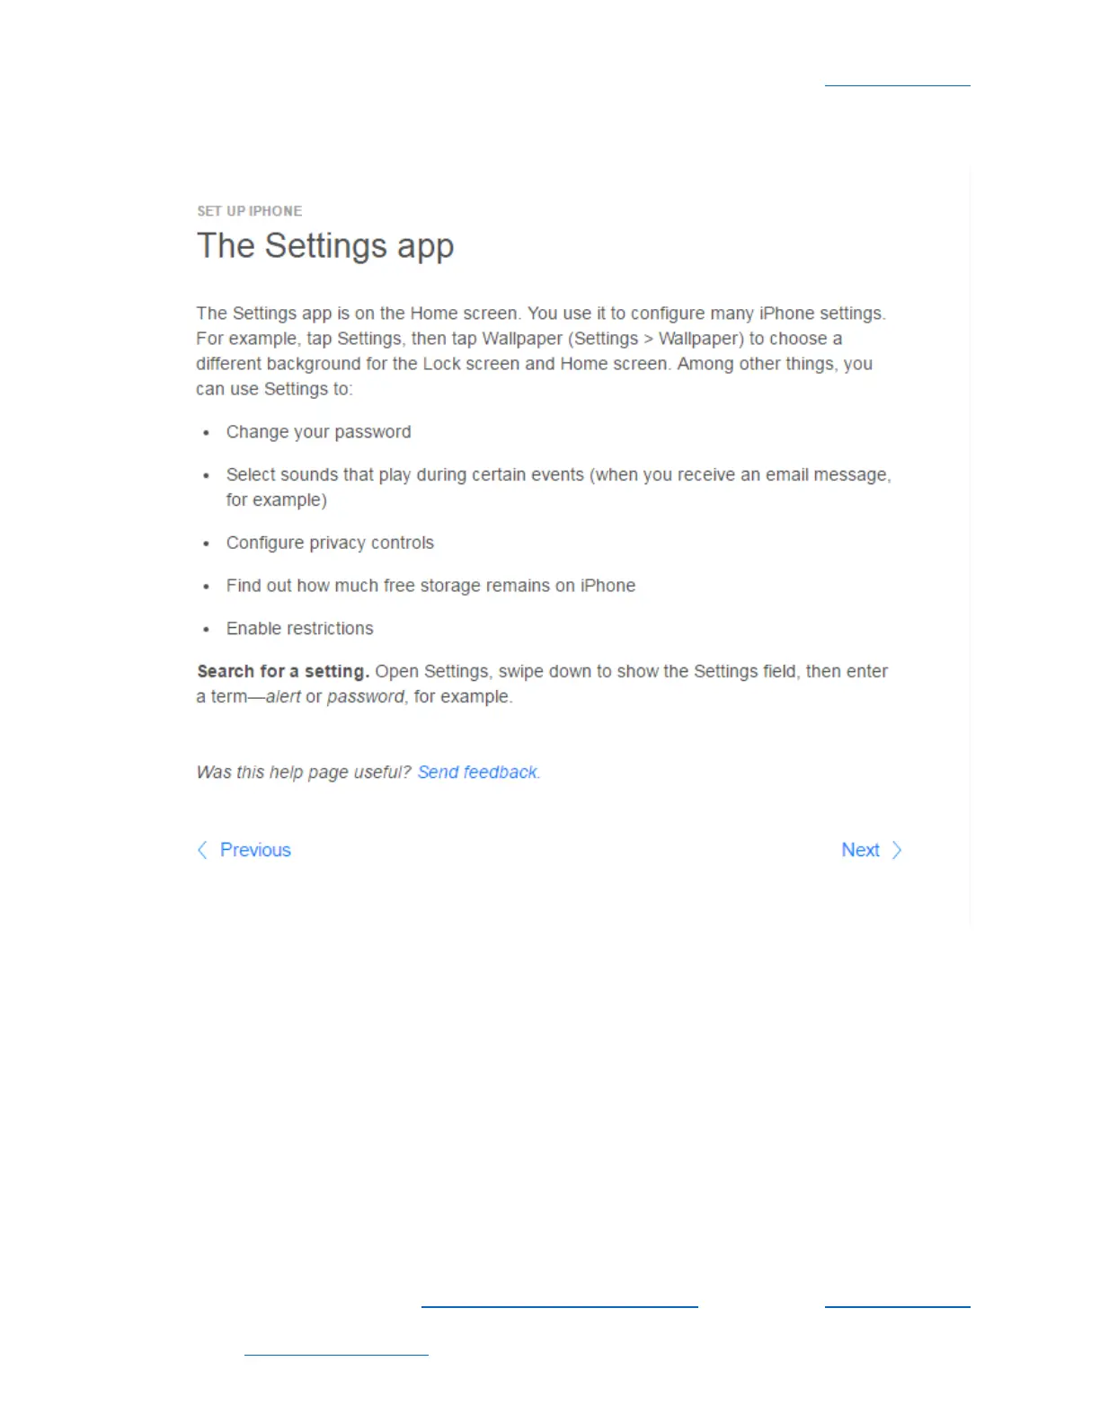Click the Select sounds bullet item
Screen dimensions: 1100x1423
558,487
